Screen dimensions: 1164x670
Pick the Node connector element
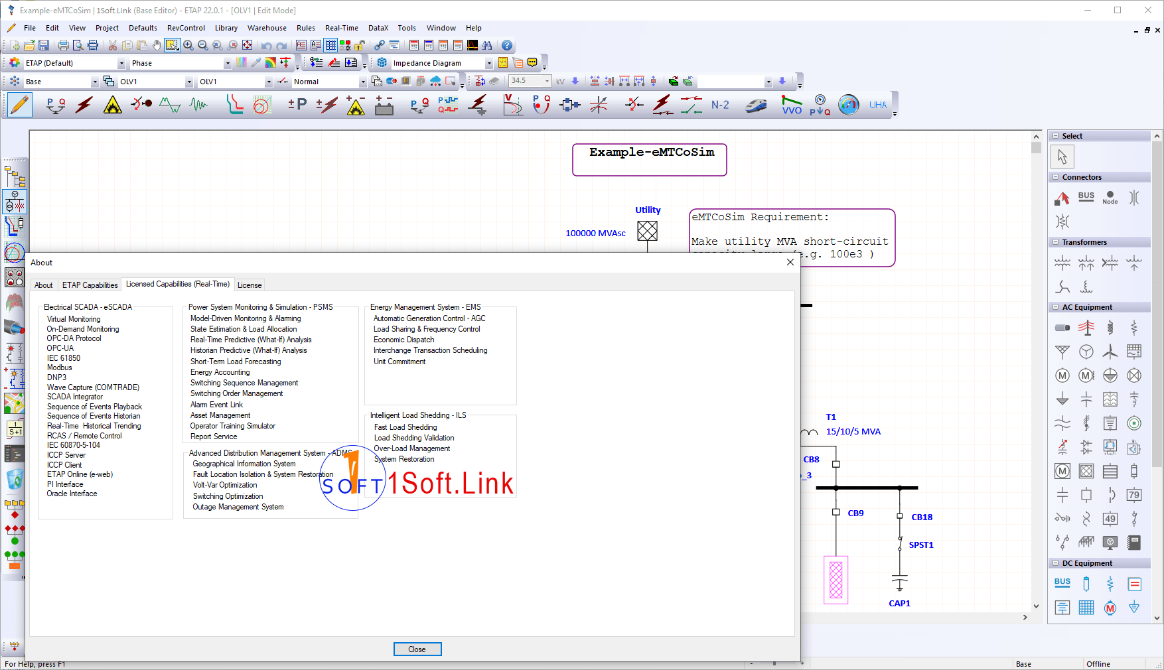coord(1110,197)
